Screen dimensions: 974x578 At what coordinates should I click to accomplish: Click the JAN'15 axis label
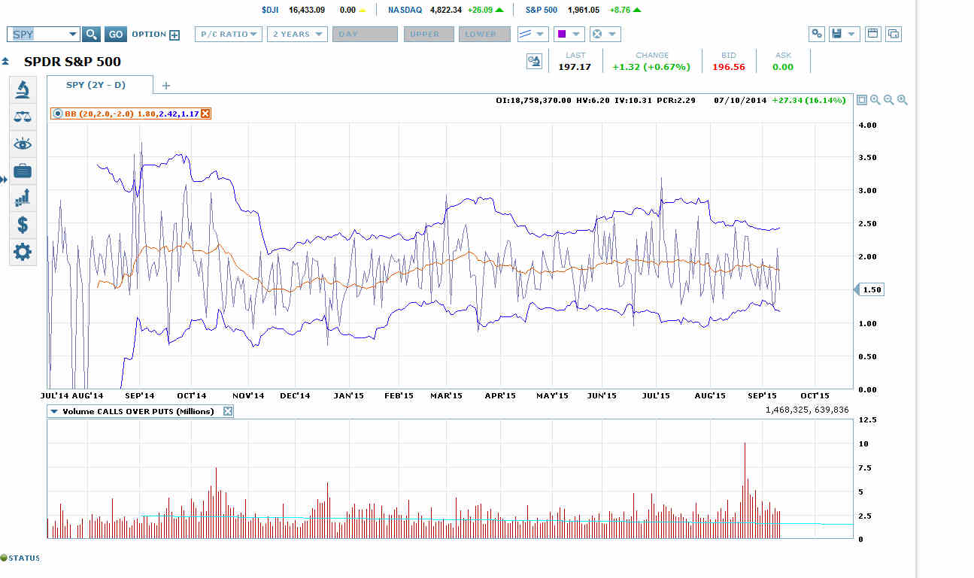pos(349,395)
